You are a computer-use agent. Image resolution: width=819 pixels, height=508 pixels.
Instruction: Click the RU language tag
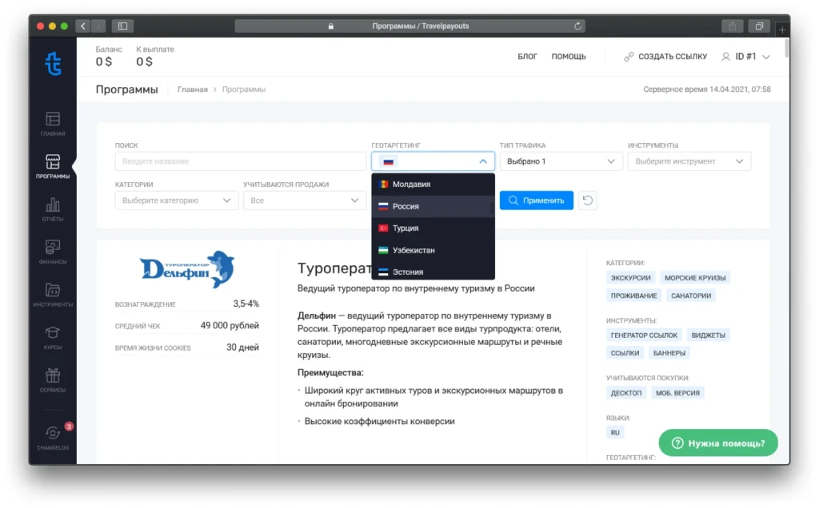click(x=615, y=432)
